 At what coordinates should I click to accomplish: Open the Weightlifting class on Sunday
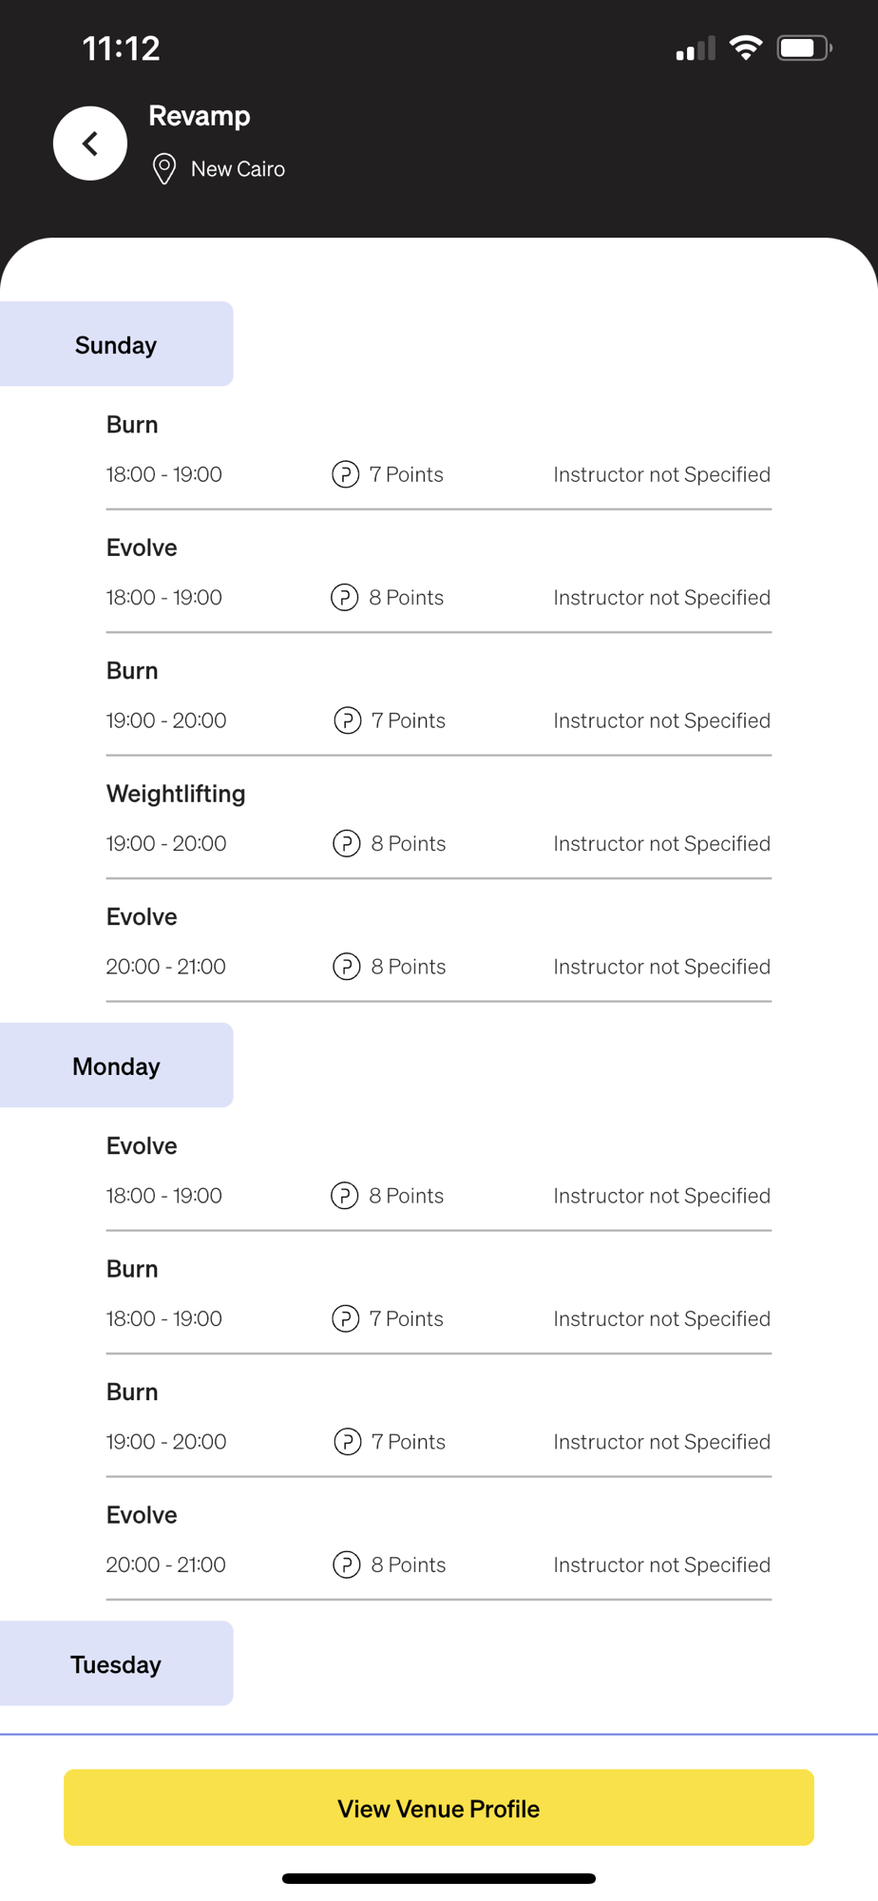coord(176,794)
